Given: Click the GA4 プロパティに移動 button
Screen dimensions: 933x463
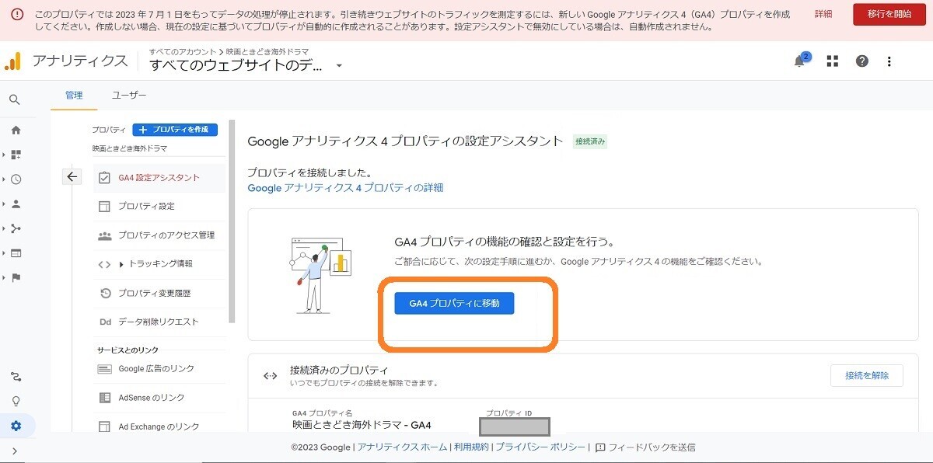Looking at the screenshot, I should pyautogui.click(x=453, y=304).
